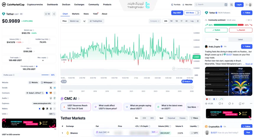
Task: Click the Analyze button on chart
Action: (x=187, y=81)
